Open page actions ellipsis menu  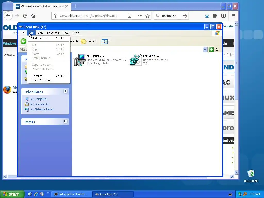140,16
